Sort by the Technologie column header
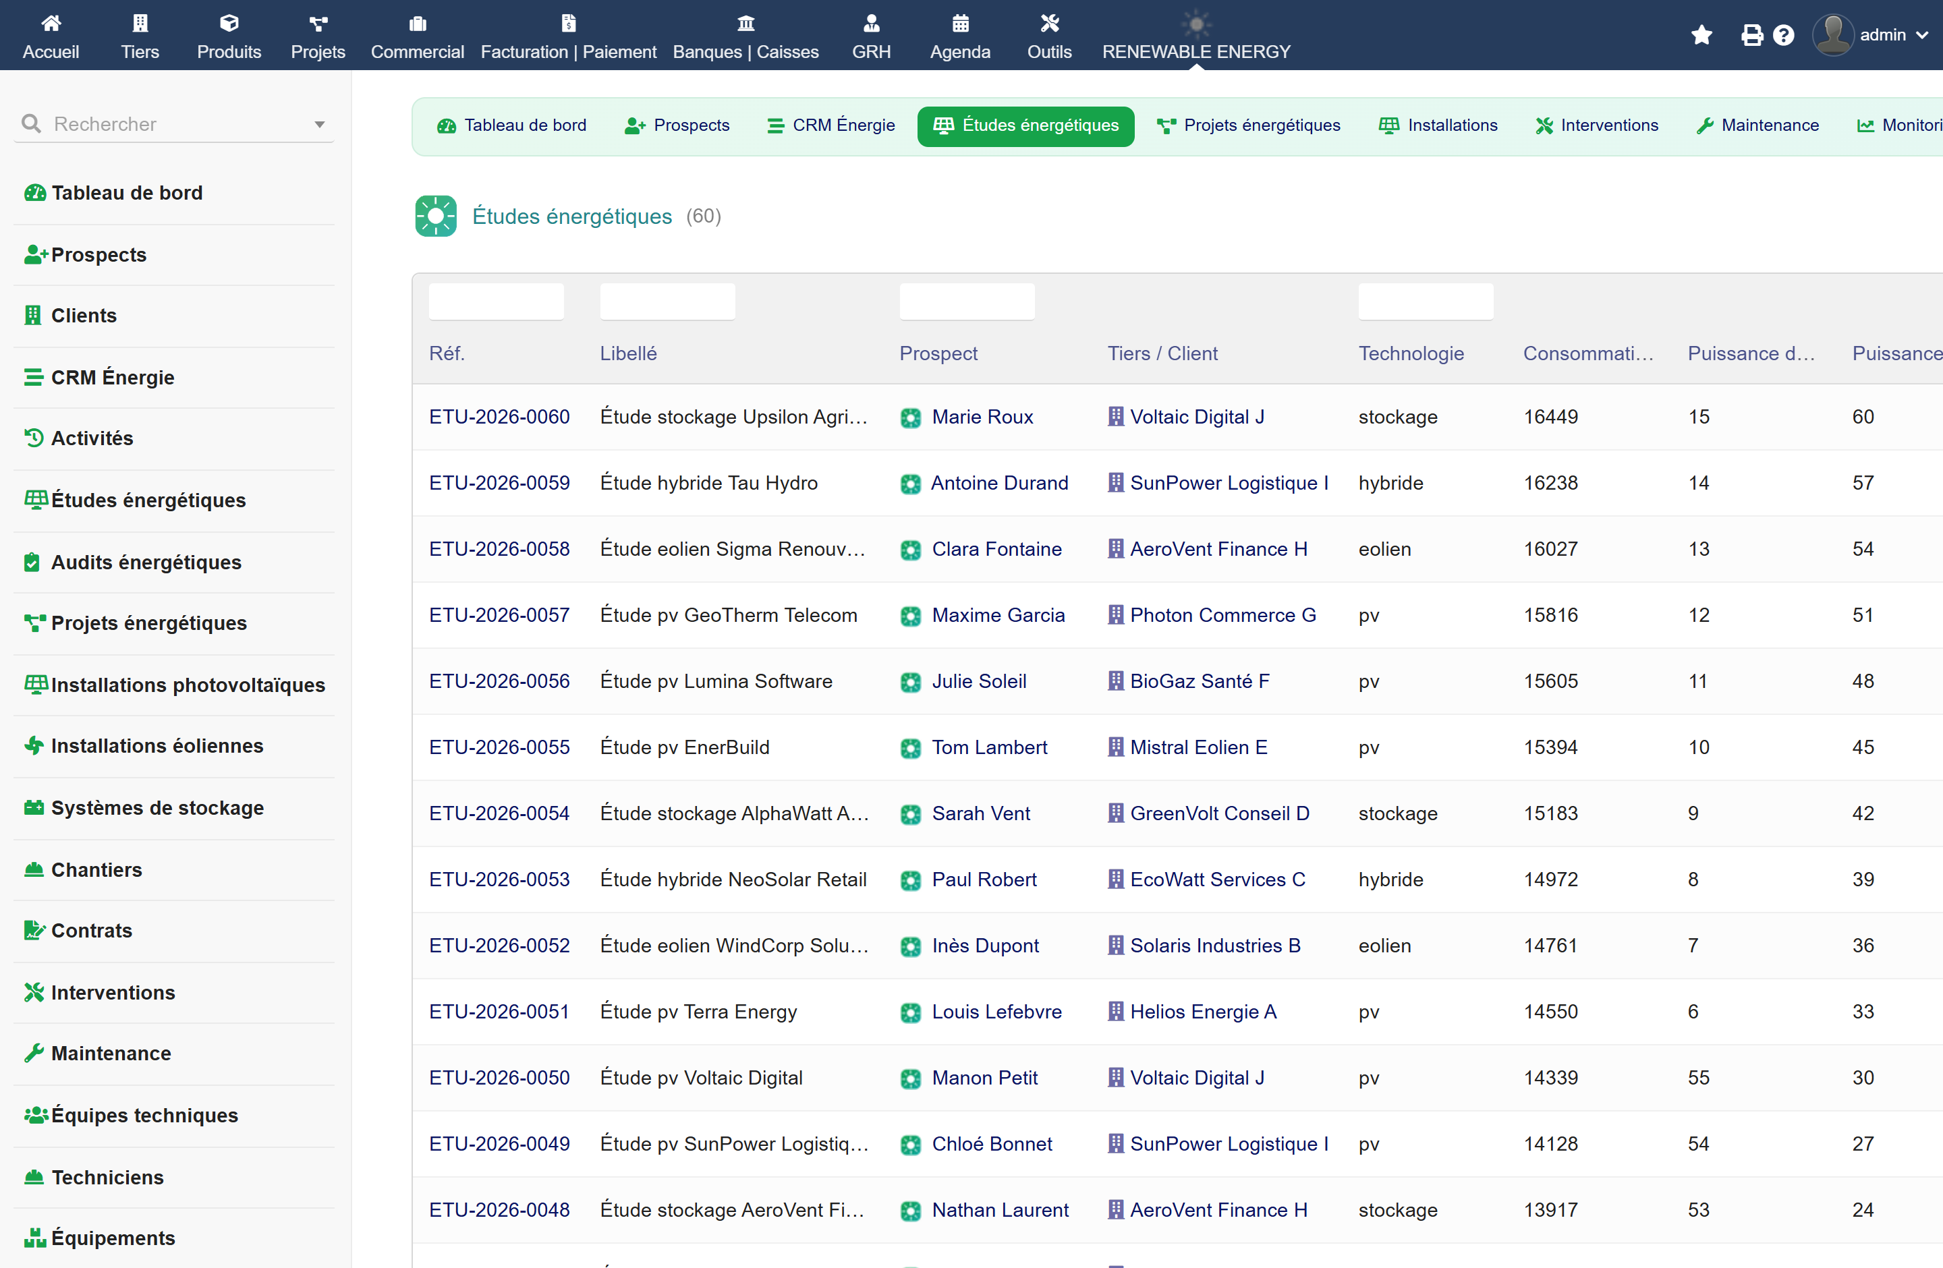 (x=1411, y=353)
